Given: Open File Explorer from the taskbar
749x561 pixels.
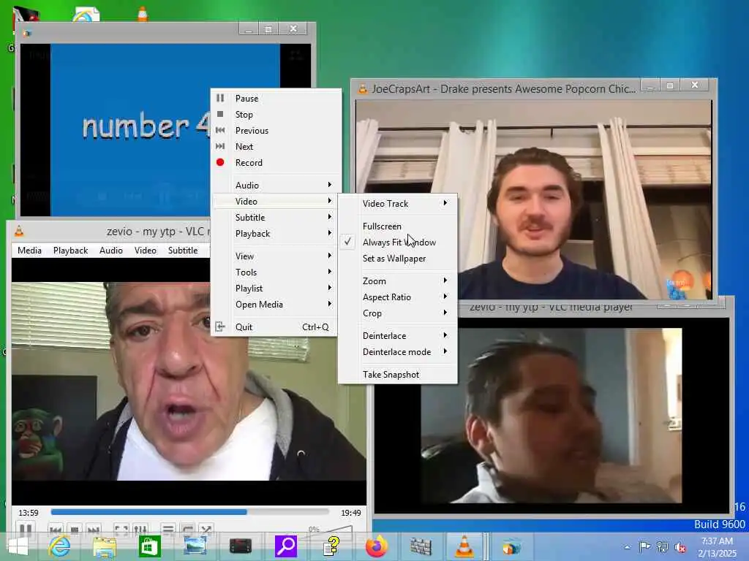Looking at the screenshot, I should click(105, 547).
